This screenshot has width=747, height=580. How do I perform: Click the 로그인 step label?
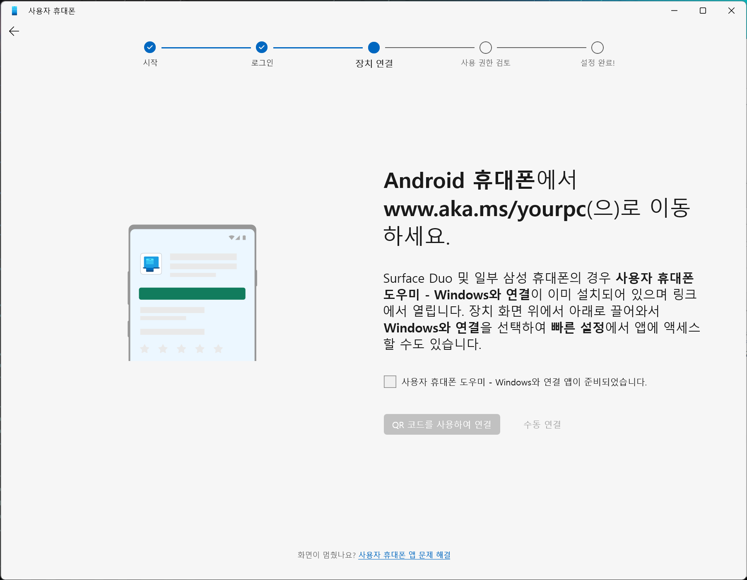[262, 63]
